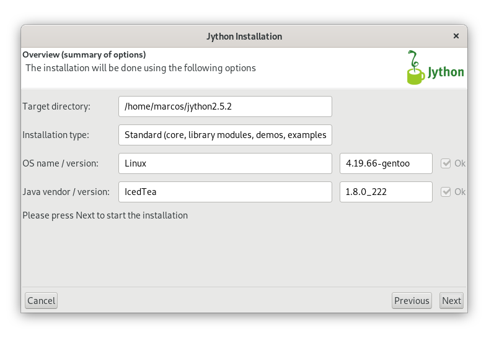Click the 'OS name / version:' label

61,163
